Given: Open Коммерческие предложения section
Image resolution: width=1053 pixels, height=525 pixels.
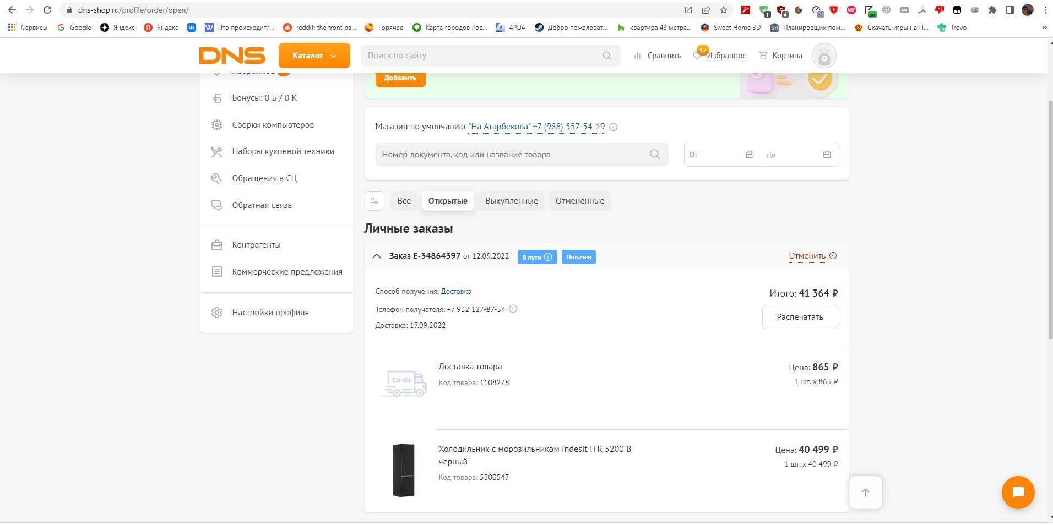Looking at the screenshot, I should pos(287,272).
